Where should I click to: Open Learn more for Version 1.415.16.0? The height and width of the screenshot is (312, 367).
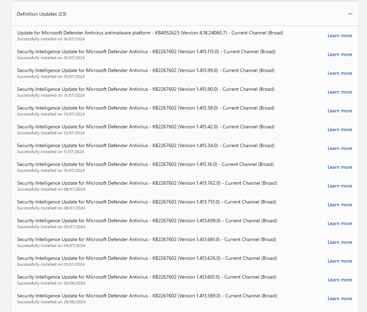click(x=339, y=167)
